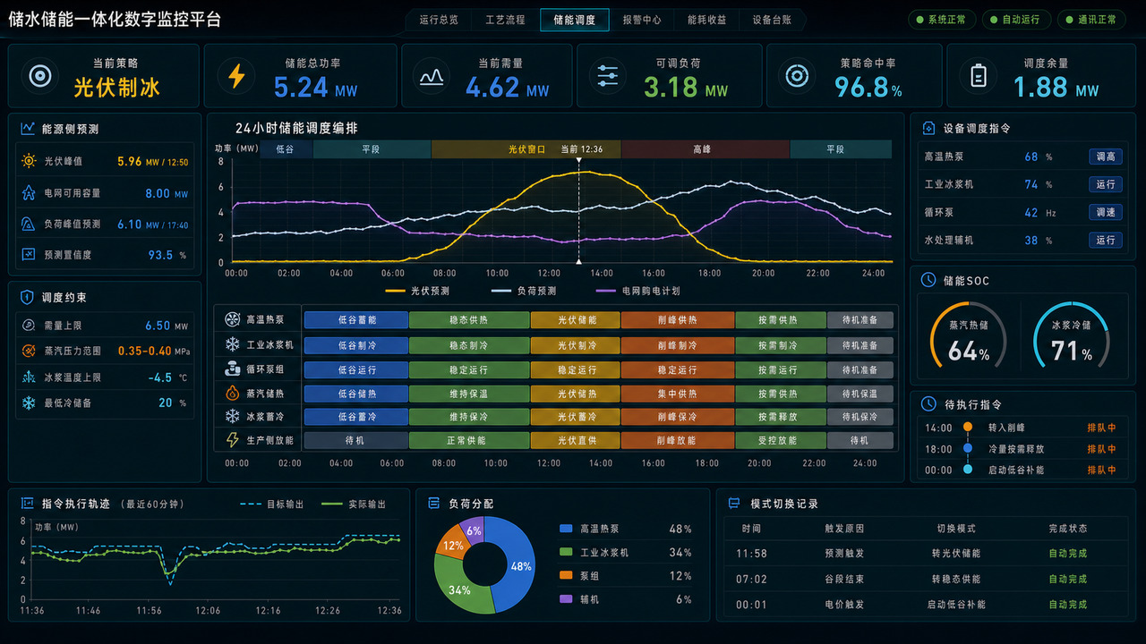Click the sun icon next to 光伏峰值
The height and width of the screenshot is (644, 1146).
[x=29, y=162]
